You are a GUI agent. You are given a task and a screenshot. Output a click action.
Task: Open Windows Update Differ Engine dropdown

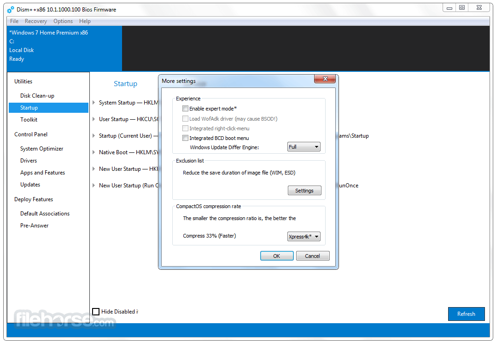point(303,147)
